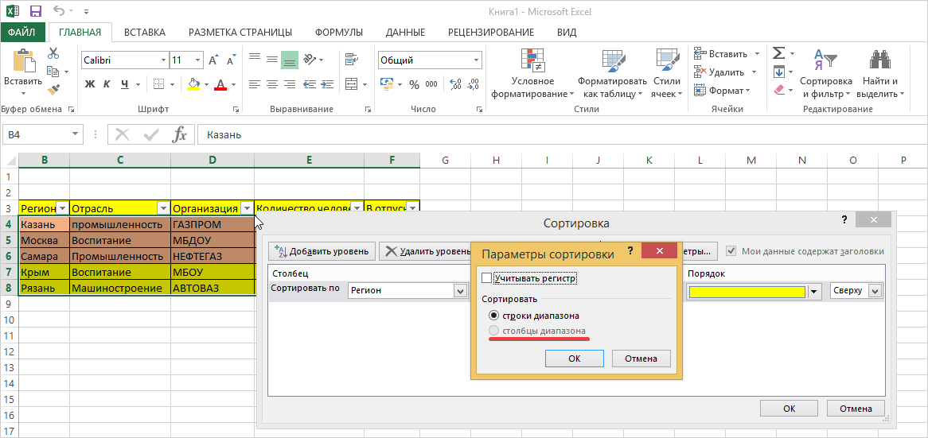Open the ДАННЫЕ ribbon tab
This screenshot has height=438, width=928.
pyautogui.click(x=405, y=32)
